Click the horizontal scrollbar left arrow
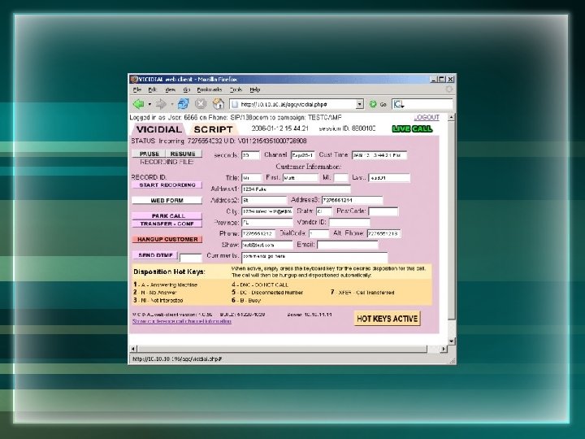 tap(133, 349)
